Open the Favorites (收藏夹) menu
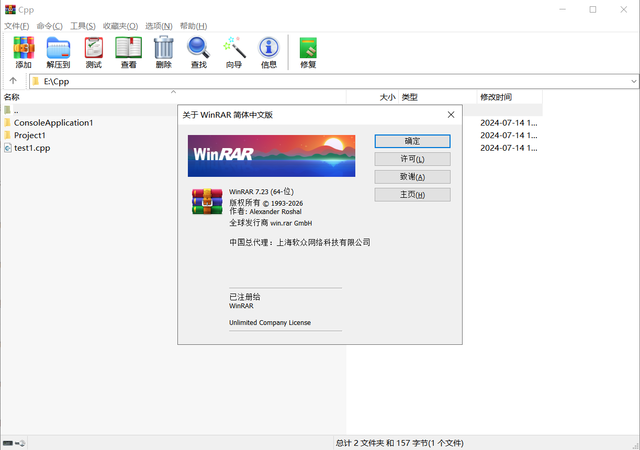This screenshot has width=640, height=450. (120, 26)
